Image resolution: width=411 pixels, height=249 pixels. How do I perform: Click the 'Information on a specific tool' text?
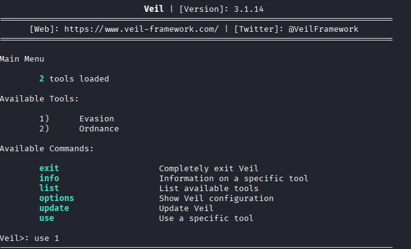(x=233, y=178)
